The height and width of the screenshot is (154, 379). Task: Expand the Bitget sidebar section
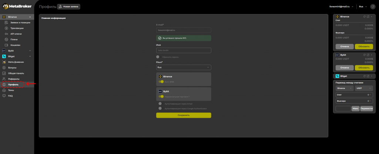pos(30,57)
